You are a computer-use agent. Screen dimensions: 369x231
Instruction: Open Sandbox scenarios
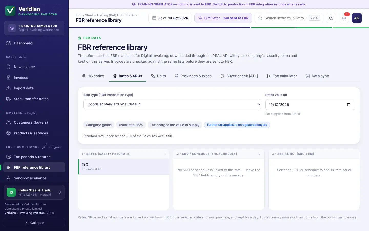34,178
